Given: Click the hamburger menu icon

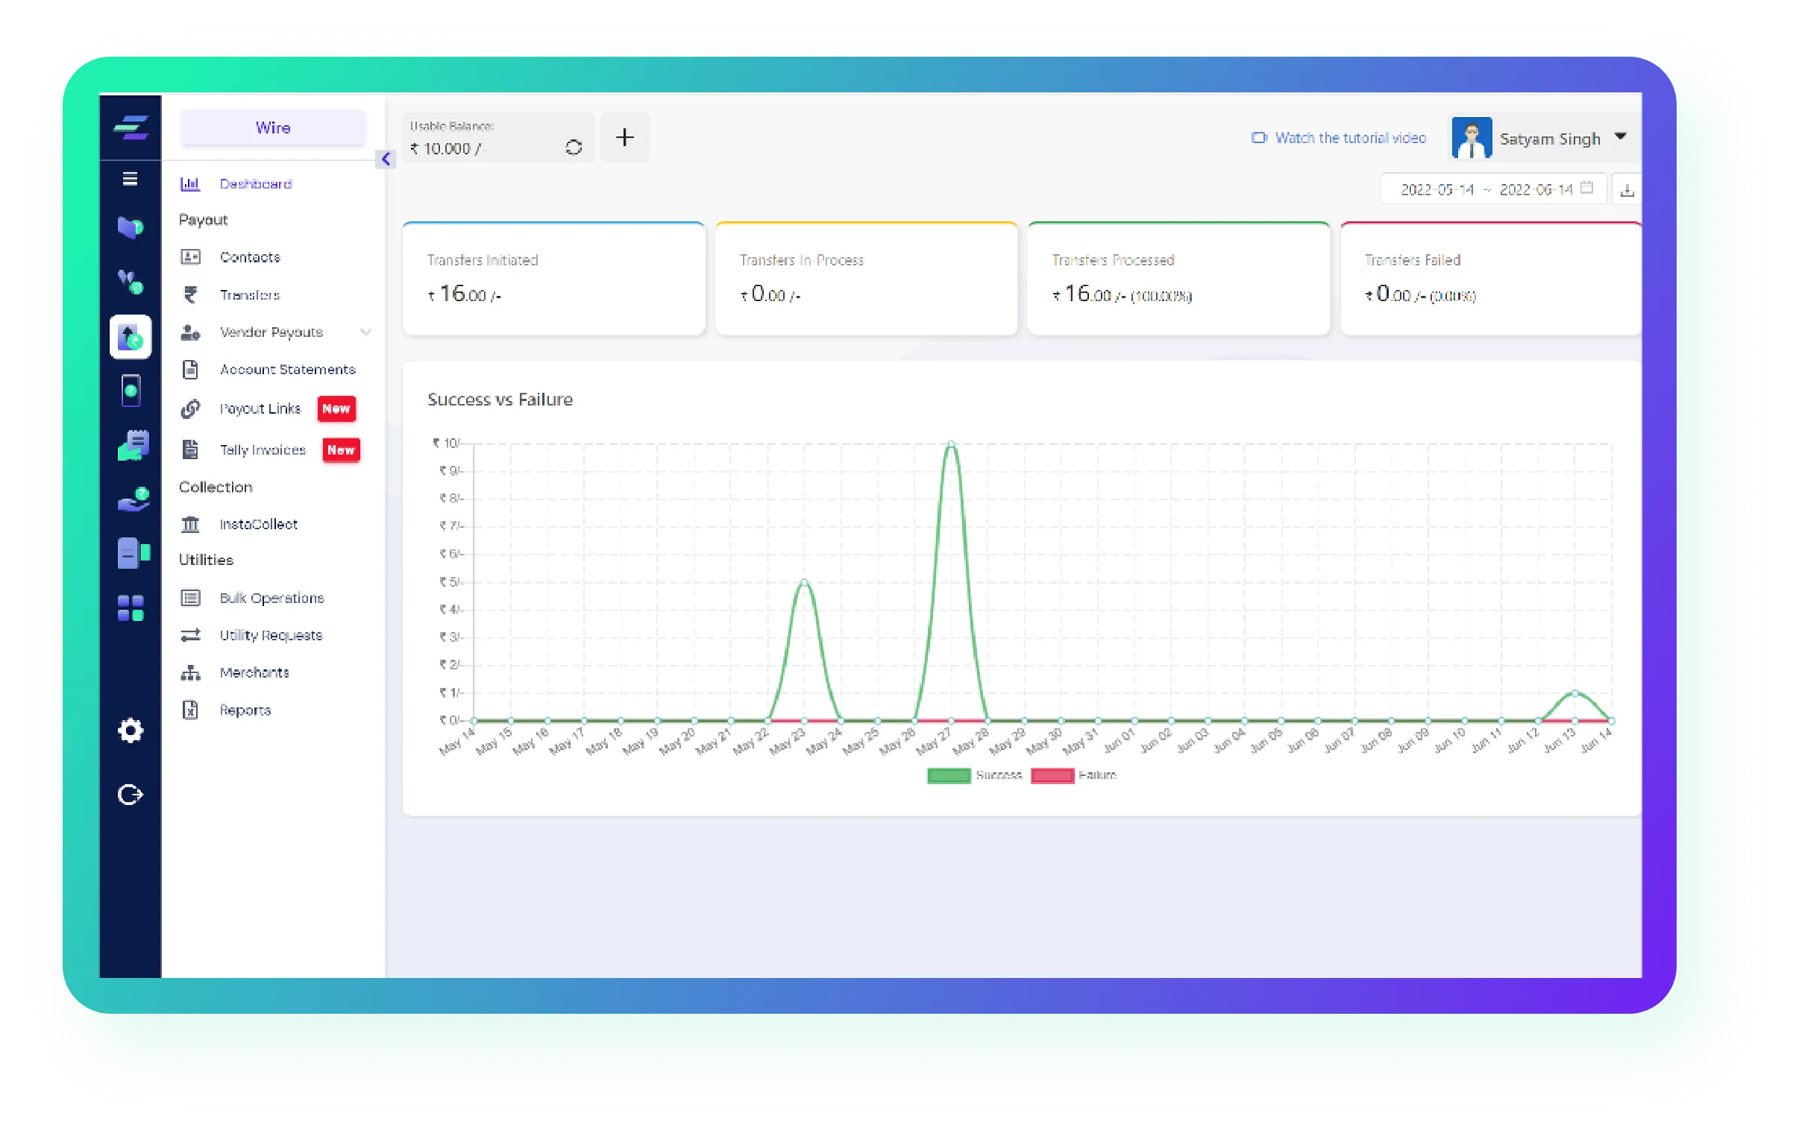Looking at the screenshot, I should point(130,179).
